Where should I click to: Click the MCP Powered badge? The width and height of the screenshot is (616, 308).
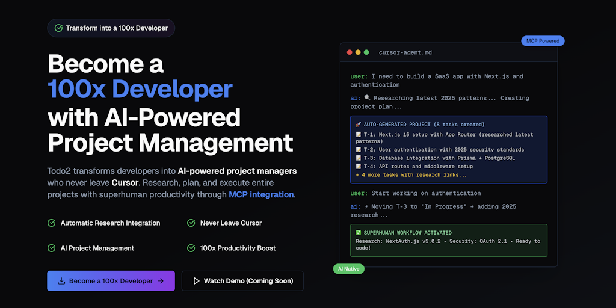(x=543, y=41)
